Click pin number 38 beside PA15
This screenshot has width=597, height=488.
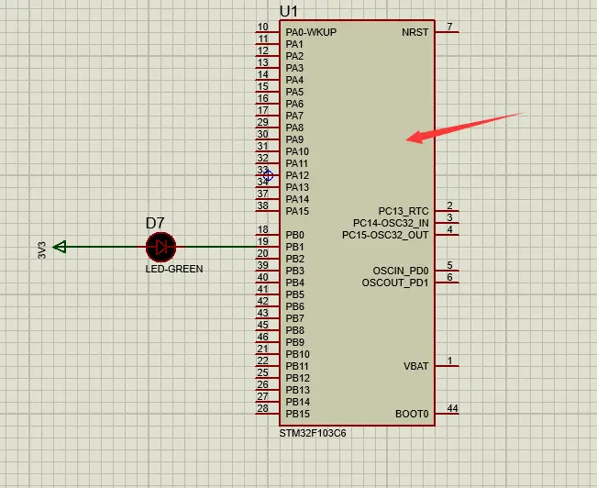262,205
